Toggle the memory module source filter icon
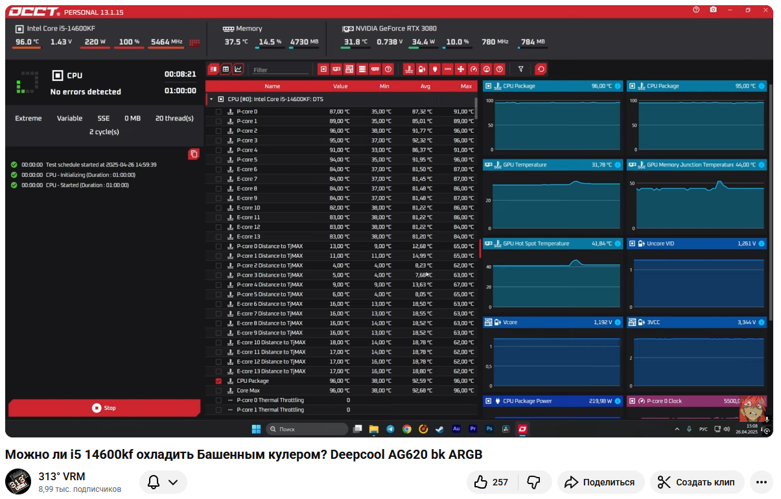The image size is (781, 499). point(375,69)
